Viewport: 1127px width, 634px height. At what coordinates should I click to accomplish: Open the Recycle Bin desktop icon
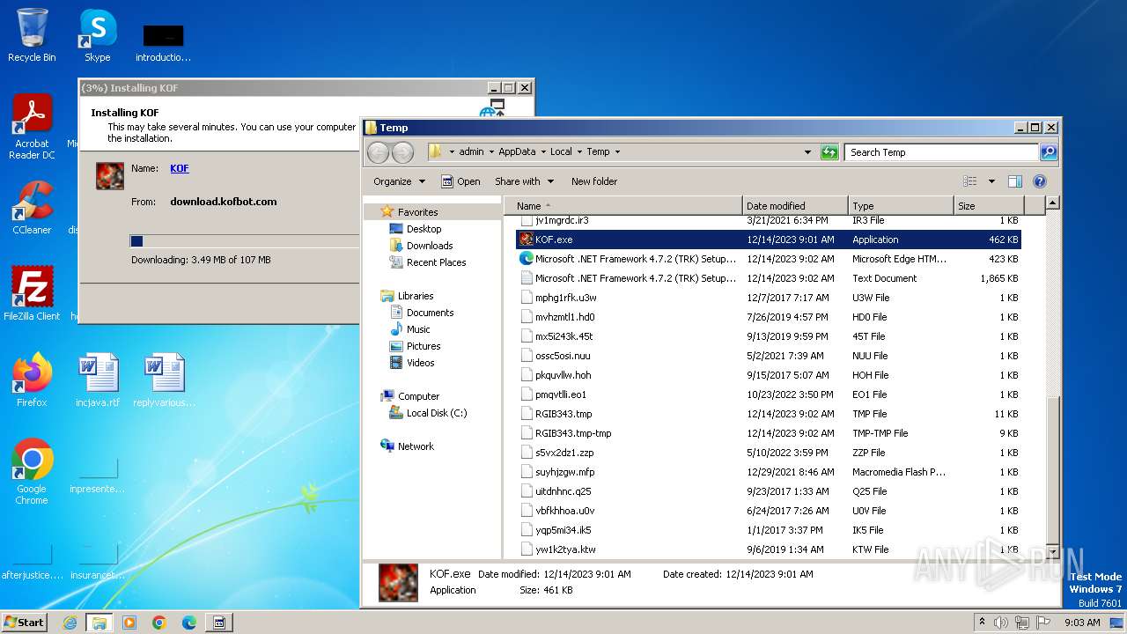[x=32, y=35]
